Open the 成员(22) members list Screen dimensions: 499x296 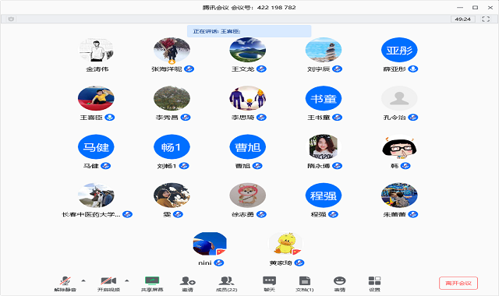pos(226,284)
